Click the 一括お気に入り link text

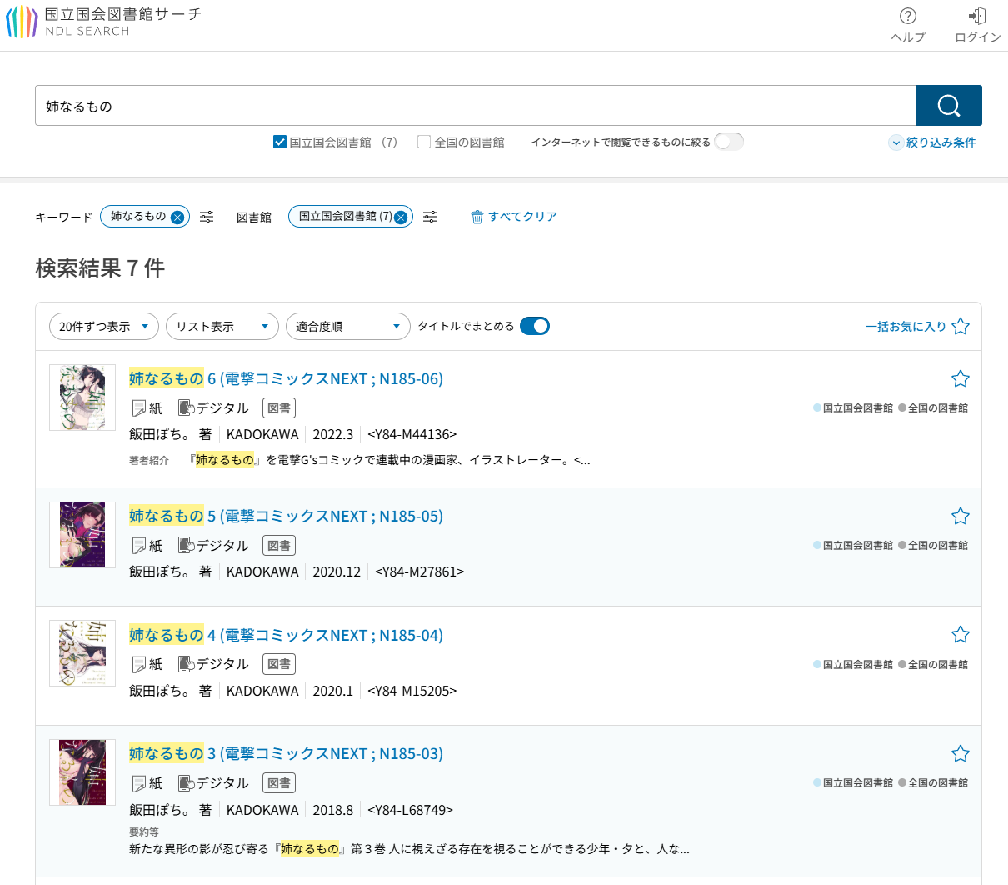tap(906, 327)
